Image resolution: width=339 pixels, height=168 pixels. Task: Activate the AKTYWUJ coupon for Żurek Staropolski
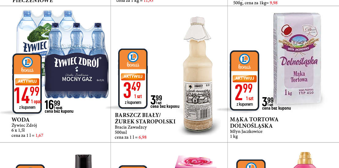(133, 77)
